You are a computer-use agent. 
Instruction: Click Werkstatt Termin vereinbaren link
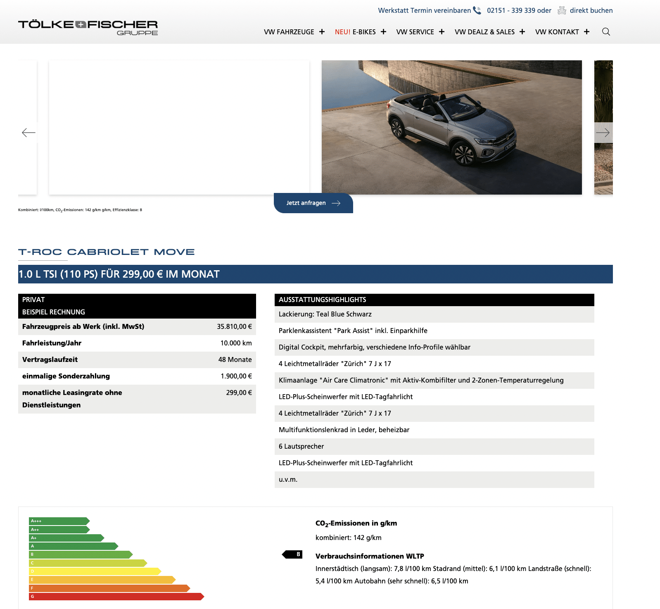click(x=424, y=10)
